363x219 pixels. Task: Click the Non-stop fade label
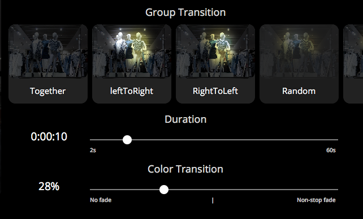coord(316,200)
